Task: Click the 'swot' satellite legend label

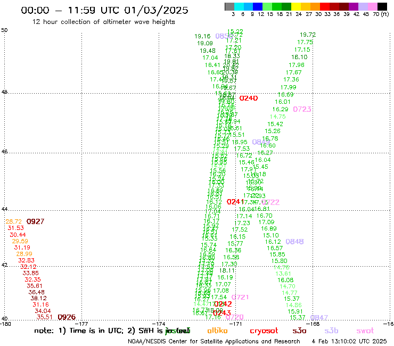Action: pyautogui.click(x=365, y=331)
